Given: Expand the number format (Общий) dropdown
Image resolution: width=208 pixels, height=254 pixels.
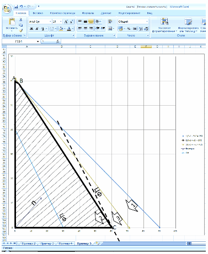Looking at the screenshot, I should tap(147, 22).
